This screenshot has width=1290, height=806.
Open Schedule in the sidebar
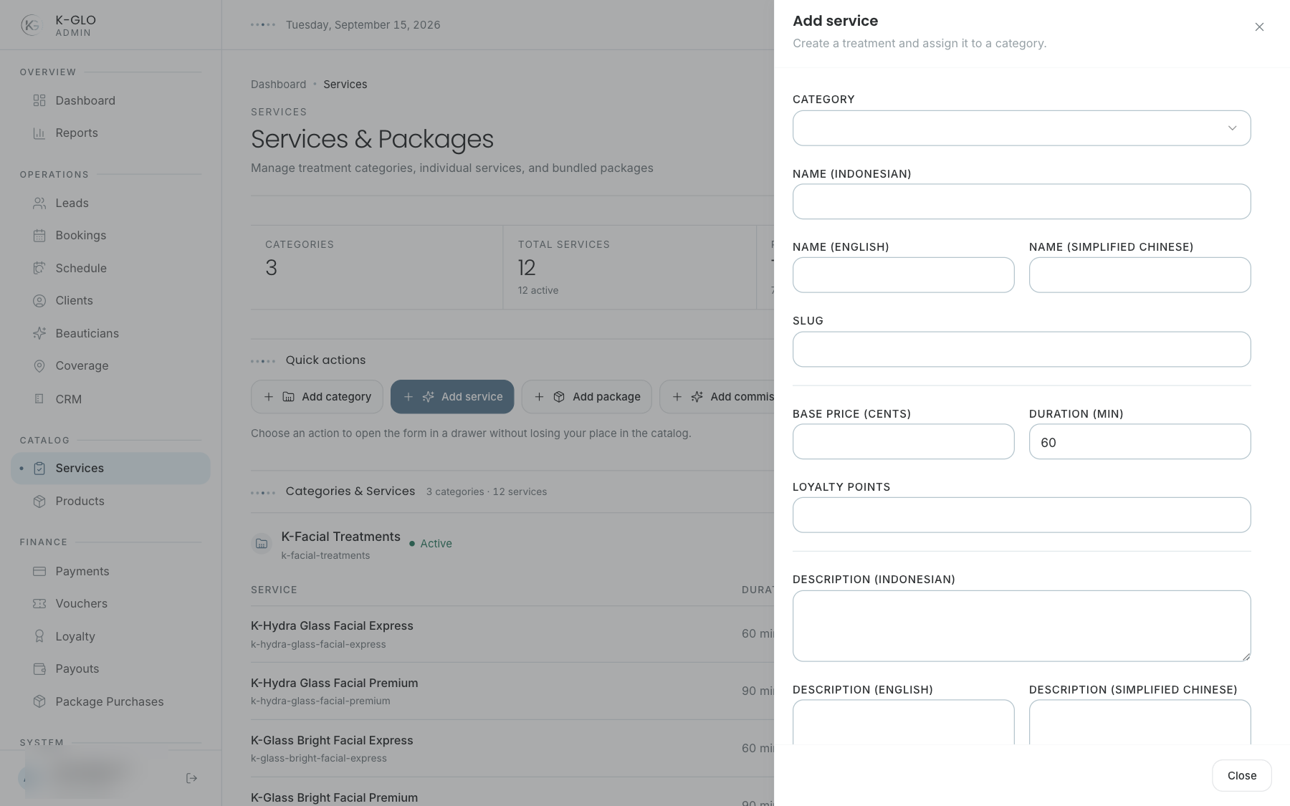(x=81, y=268)
